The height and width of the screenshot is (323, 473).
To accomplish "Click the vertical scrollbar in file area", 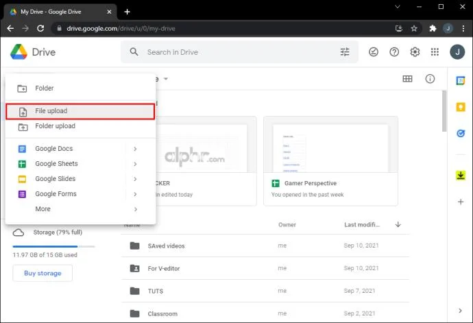I will pyautogui.click(x=444, y=111).
